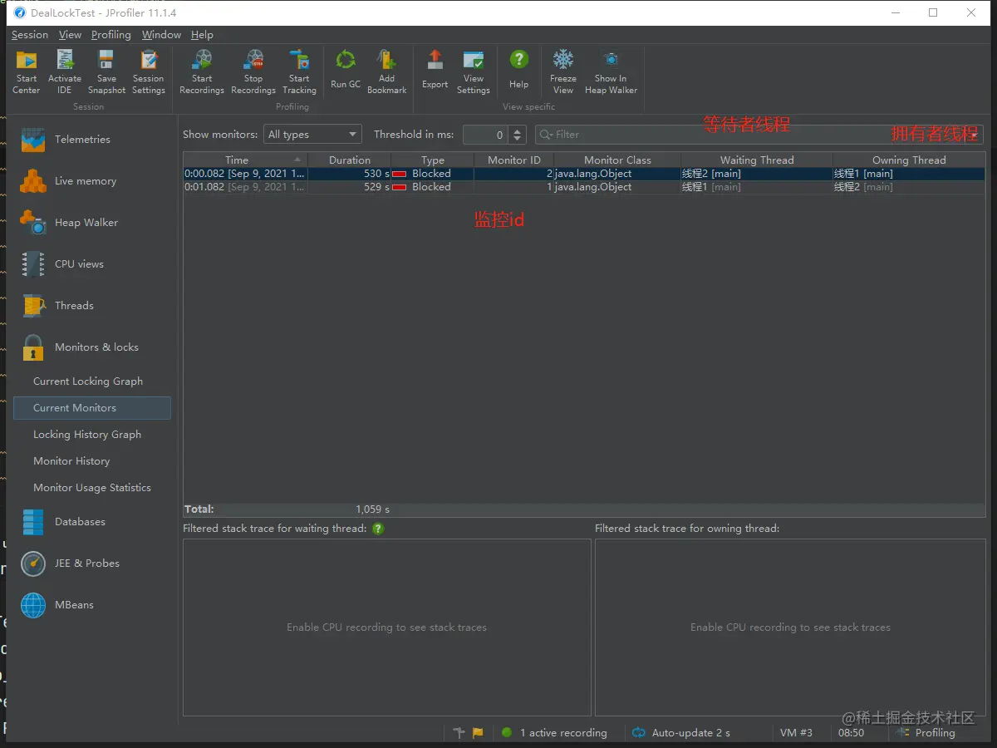Click 1 active recording status entry

554,733
